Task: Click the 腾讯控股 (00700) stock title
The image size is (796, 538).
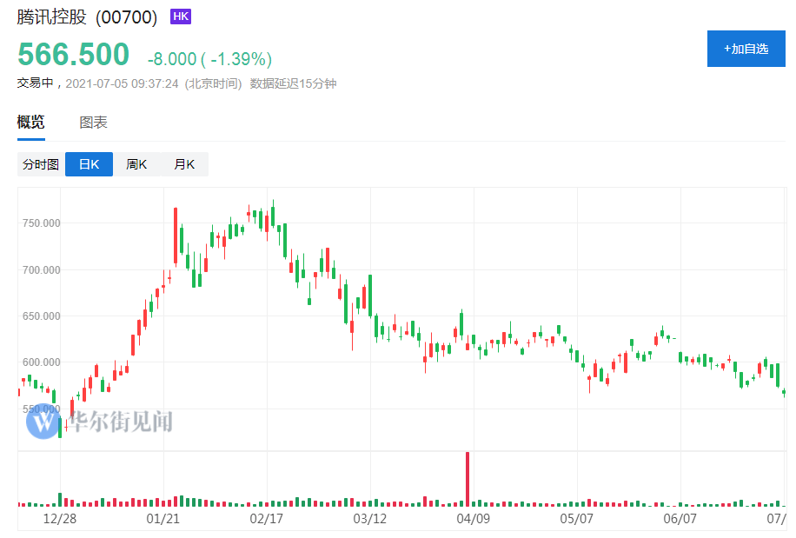Action: pos(87,17)
